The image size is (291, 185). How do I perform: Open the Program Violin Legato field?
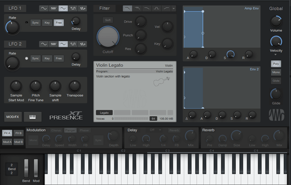point(135,71)
